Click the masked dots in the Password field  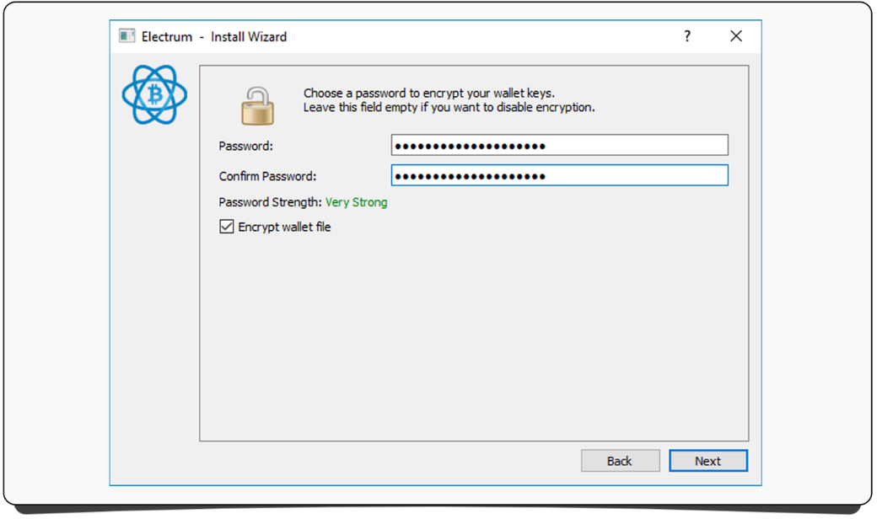pyautogui.click(x=470, y=146)
